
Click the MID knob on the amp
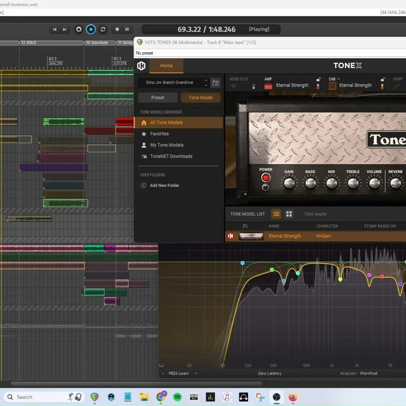pos(332,183)
